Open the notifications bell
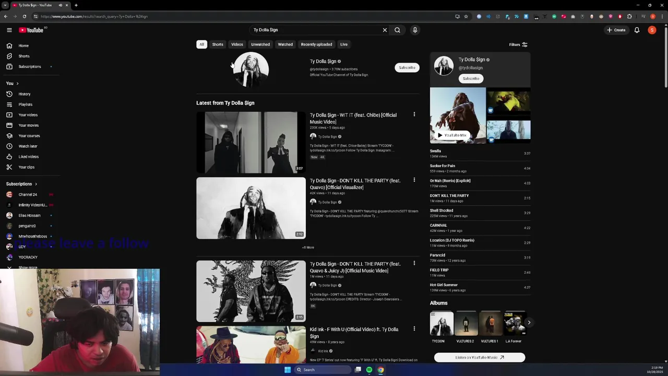This screenshot has width=668, height=376. tap(637, 30)
